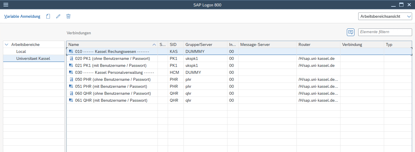This screenshot has height=152, width=415.
Task: Sort by the Name column header
Action: pos(111,44)
